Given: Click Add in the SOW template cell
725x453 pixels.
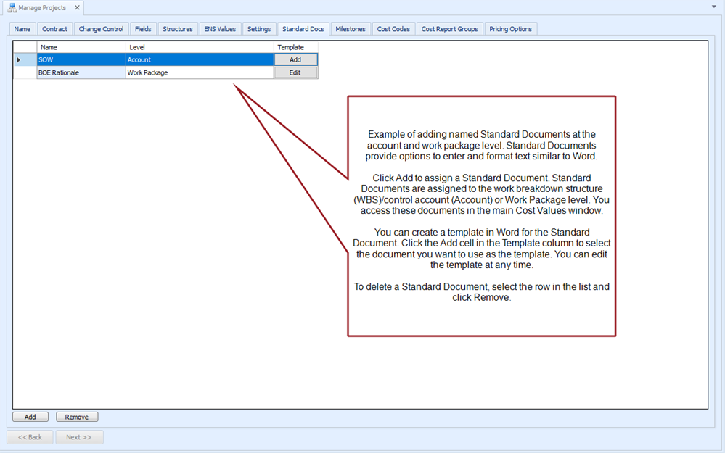Looking at the screenshot, I should [295, 60].
